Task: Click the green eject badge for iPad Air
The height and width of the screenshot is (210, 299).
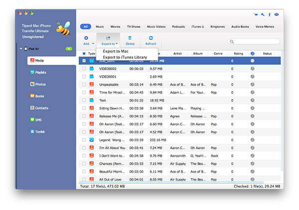Action: (x=69, y=49)
